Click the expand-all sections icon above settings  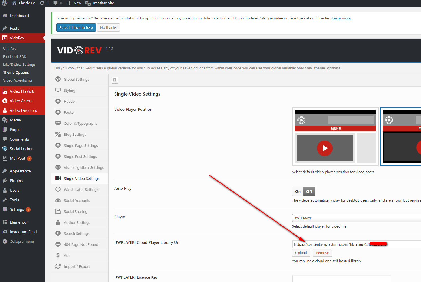[x=115, y=80]
